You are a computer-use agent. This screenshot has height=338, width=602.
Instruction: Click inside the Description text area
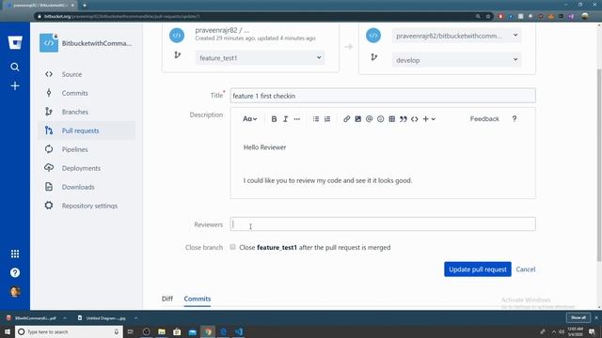tap(383, 164)
